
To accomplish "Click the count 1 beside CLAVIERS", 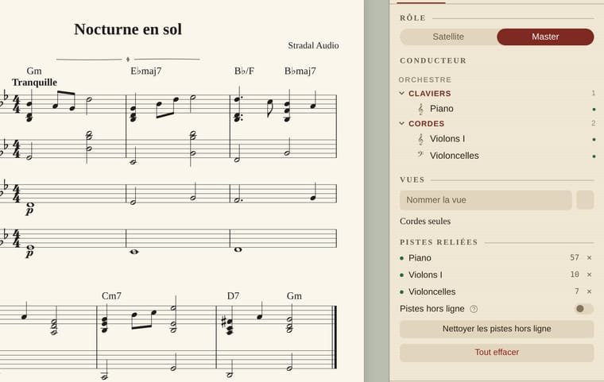I will click(593, 93).
